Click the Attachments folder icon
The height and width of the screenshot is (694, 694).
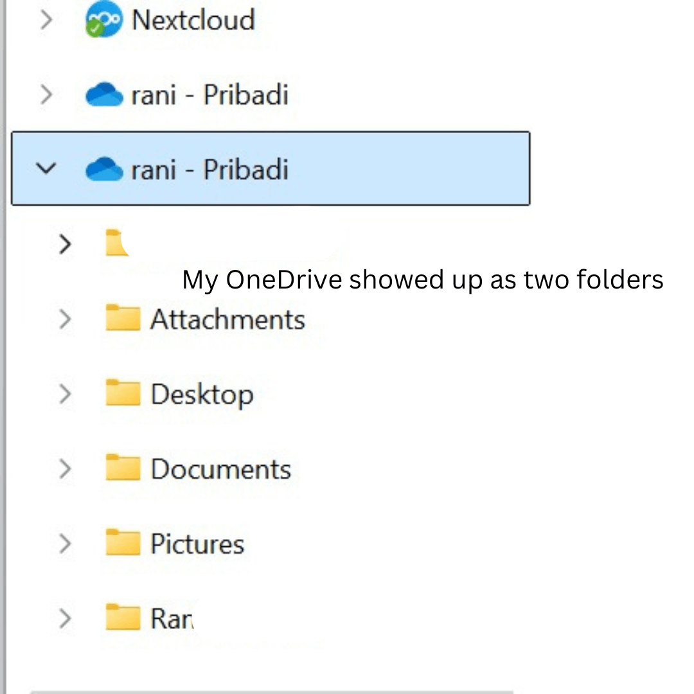point(122,318)
